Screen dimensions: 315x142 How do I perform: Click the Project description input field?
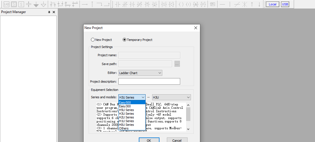pos(149,82)
